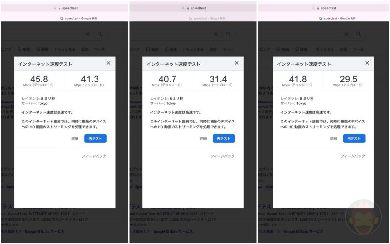The height and width of the screenshot is (244, 390).
Task: Open the 画像 search tab above the 40.7 dialog
Action: [x=171, y=49]
